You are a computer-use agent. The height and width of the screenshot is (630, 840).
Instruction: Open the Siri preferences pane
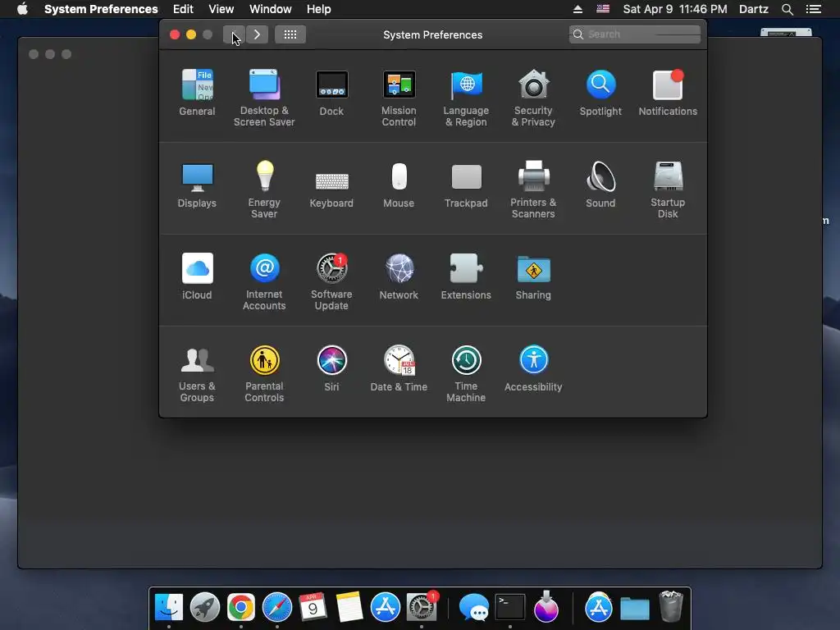point(331,368)
